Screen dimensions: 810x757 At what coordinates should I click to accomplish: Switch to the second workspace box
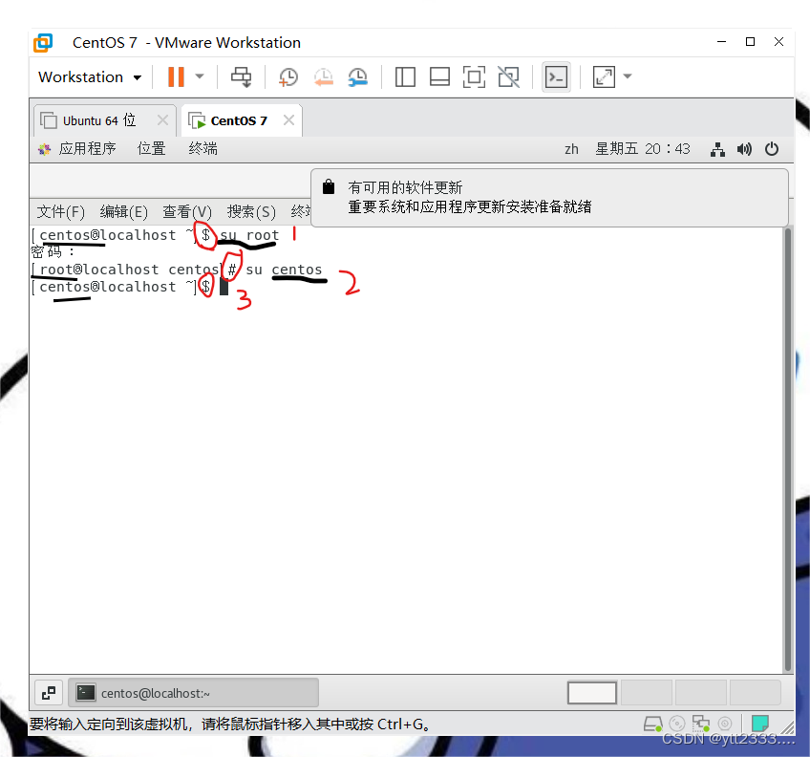(647, 693)
